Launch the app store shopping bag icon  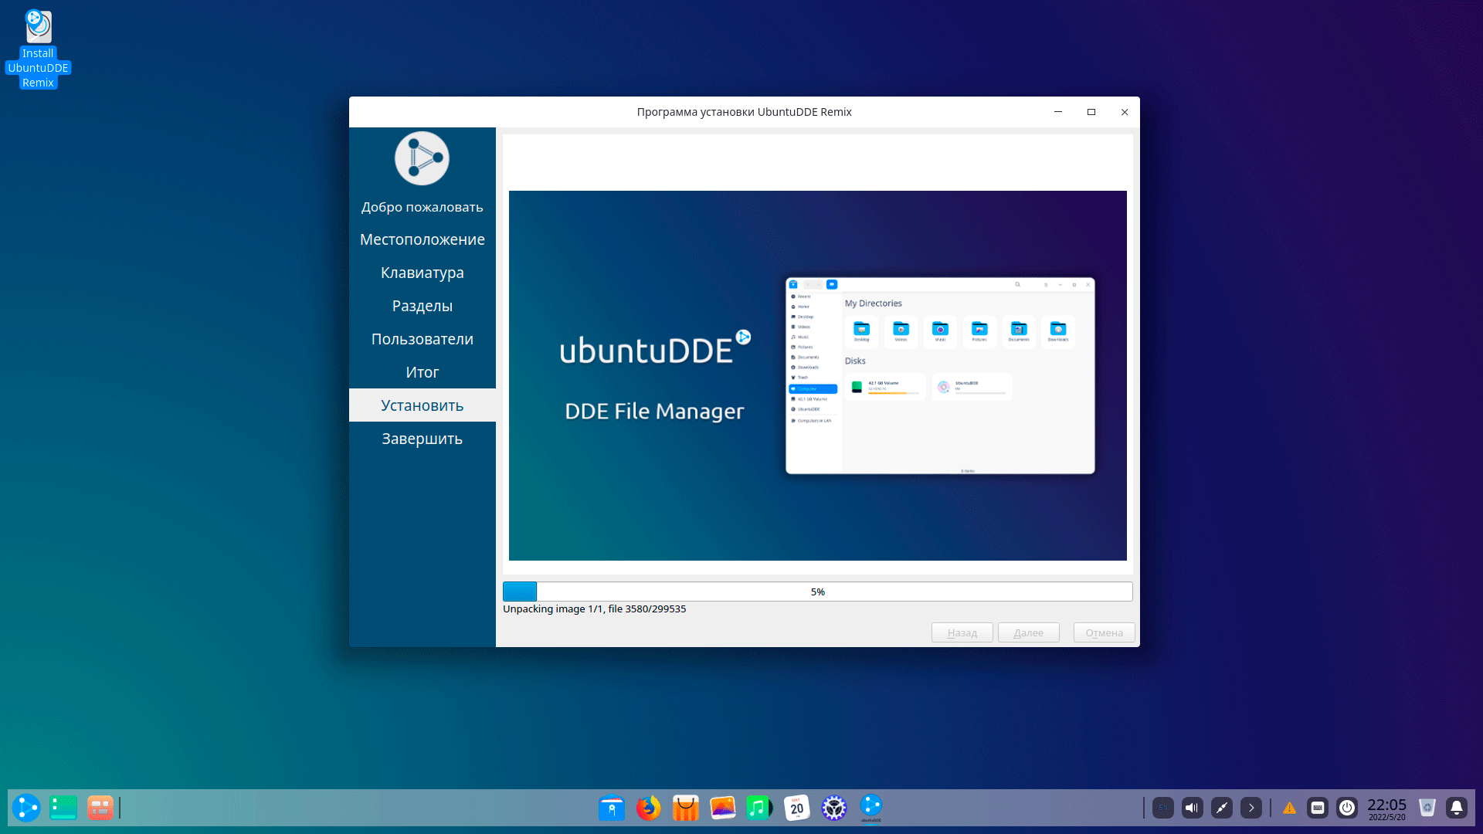tap(685, 808)
